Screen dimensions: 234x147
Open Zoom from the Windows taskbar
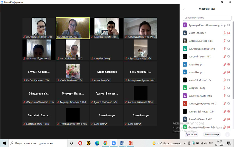coord(113,143)
